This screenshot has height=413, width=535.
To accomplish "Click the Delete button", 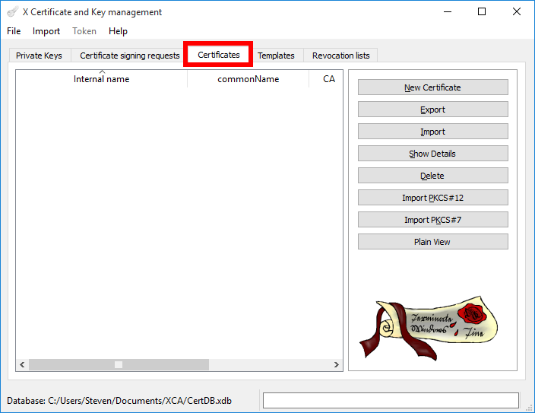I will 432,176.
